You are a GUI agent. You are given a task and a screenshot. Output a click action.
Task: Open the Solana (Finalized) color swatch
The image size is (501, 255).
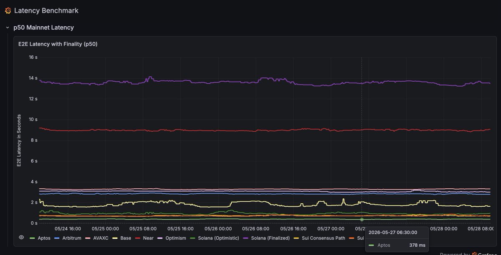pyautogui.click(x=245, y=238)
